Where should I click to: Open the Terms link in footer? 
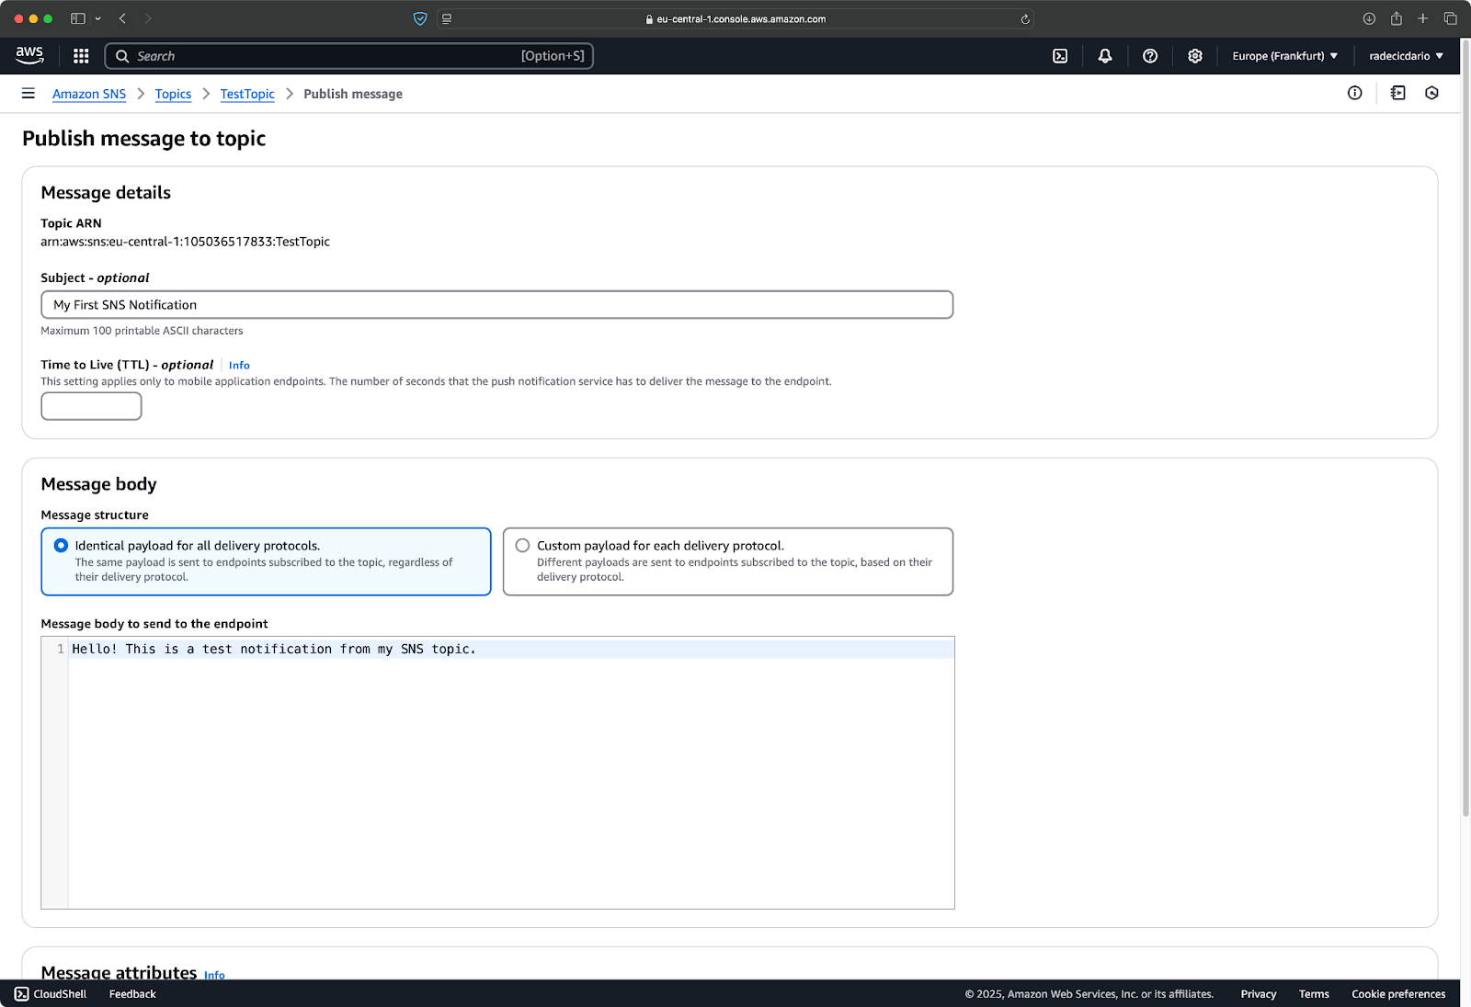(x=1314, y=994)
